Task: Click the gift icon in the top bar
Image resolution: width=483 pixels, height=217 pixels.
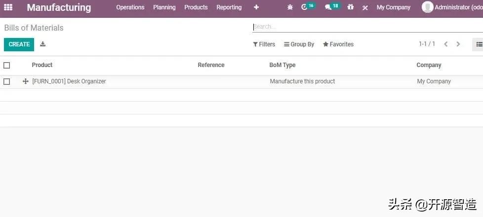Action: [x=350, y=7]
